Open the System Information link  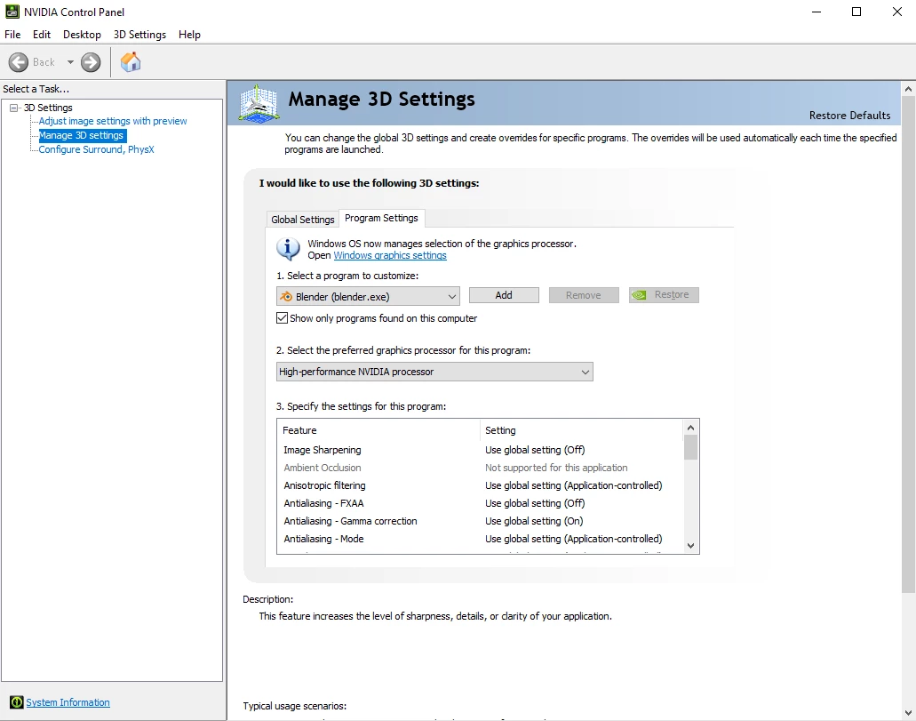coord(68,702)
